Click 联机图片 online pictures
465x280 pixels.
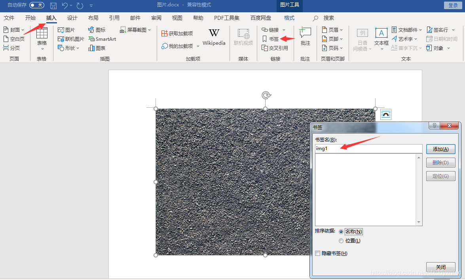71,39
